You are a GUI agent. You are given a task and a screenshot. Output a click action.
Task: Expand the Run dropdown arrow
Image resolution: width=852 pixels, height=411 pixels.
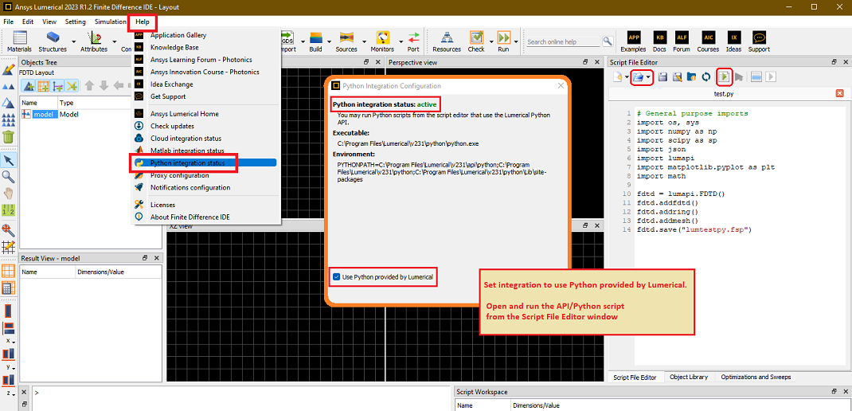click(x=516, y=41)
